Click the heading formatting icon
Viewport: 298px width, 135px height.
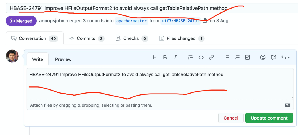[155, 57]
